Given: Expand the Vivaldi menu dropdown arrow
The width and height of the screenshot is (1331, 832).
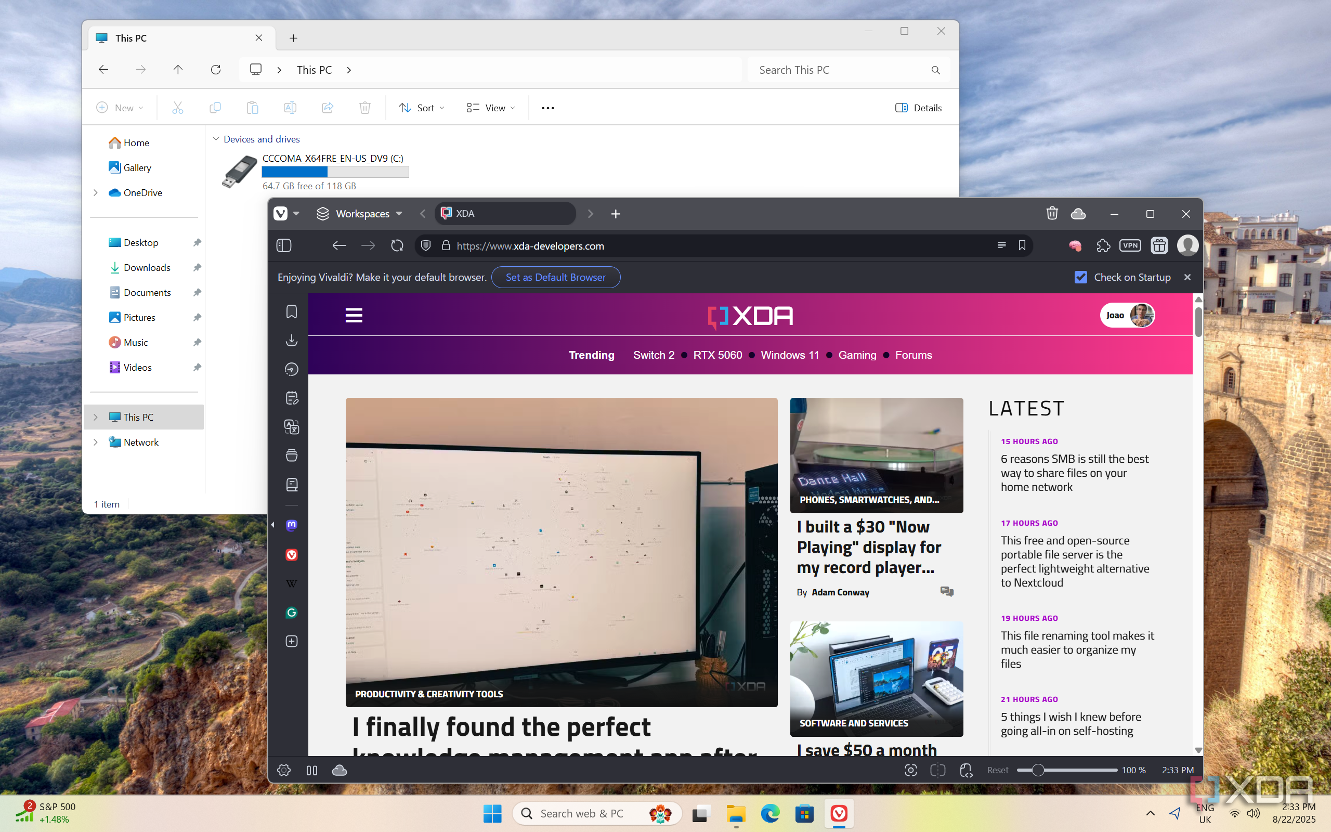Looking at the screenshot, I should 296,214.
